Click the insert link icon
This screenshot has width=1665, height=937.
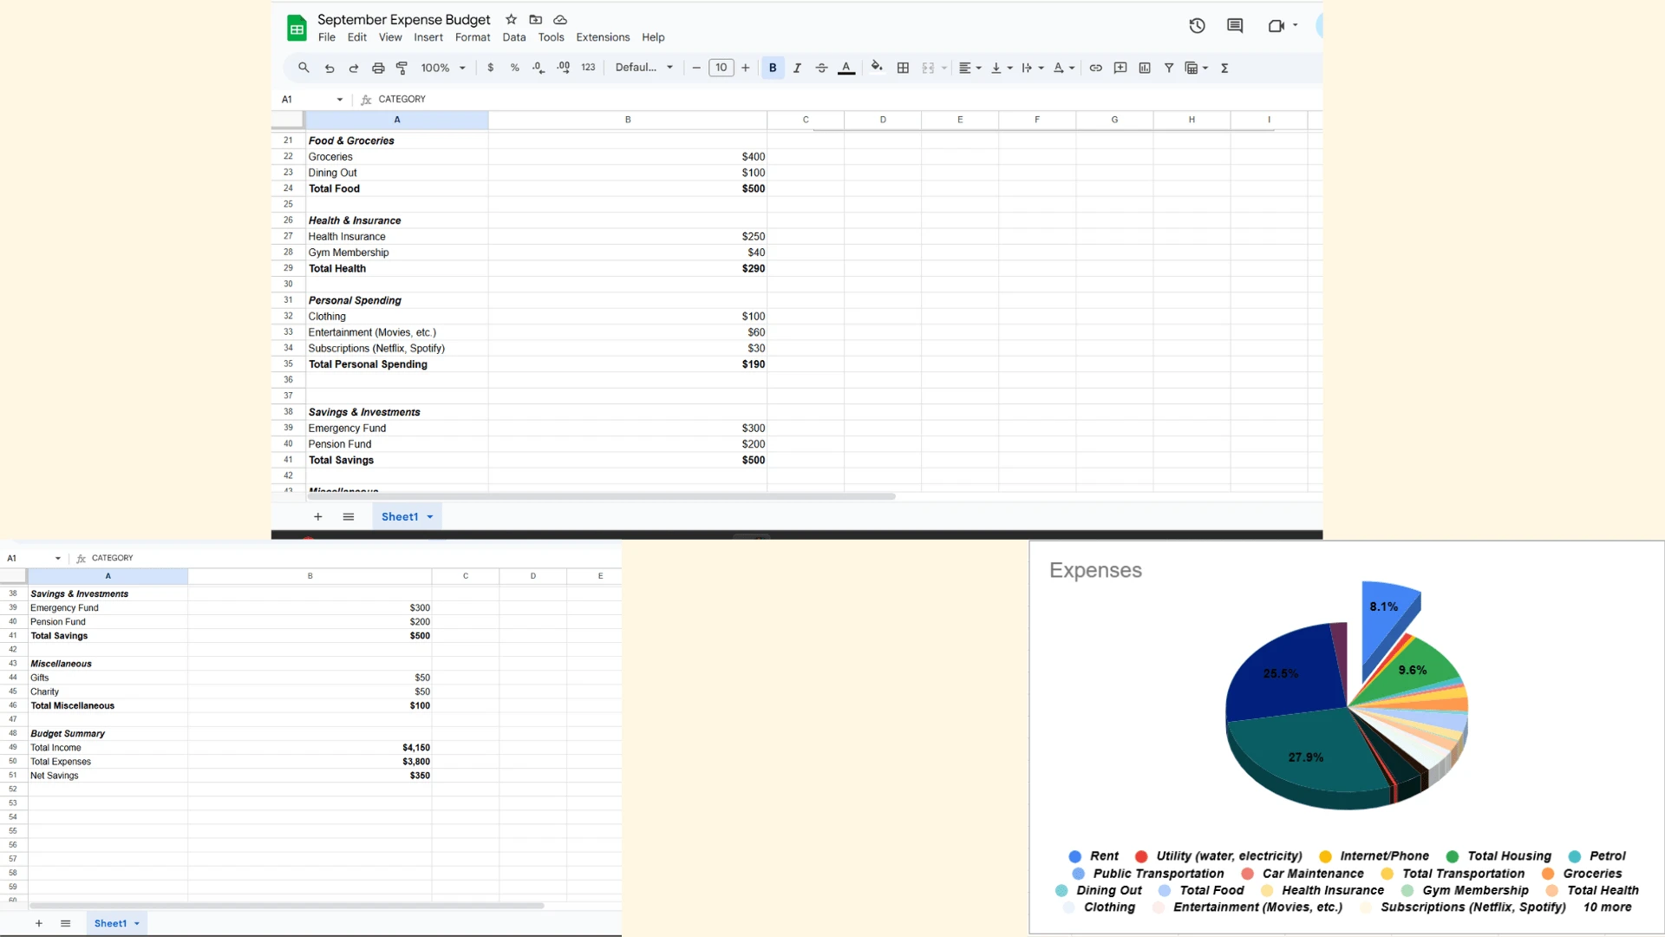pos(1096,68)
